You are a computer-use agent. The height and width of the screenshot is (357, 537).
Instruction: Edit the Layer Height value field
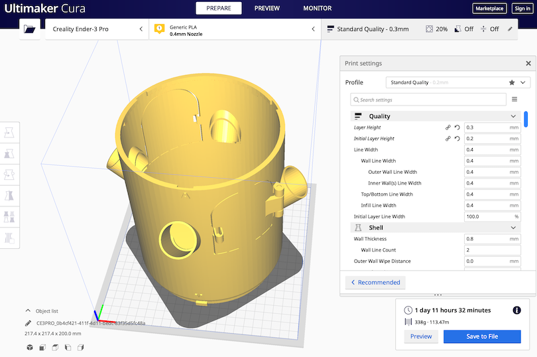(x=492, y=127)
